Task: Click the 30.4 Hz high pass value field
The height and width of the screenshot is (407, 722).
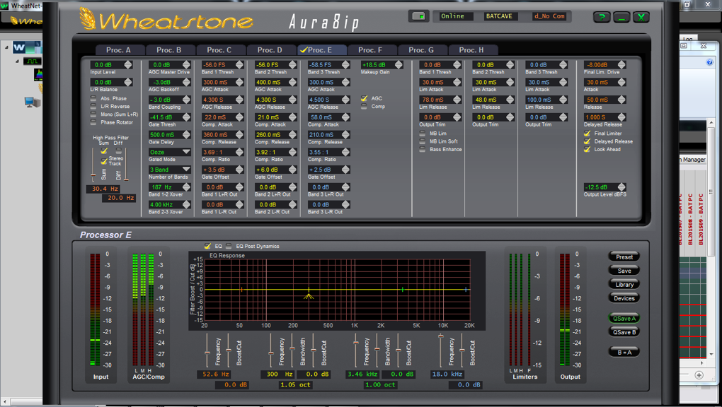Action: coord(105,189)
